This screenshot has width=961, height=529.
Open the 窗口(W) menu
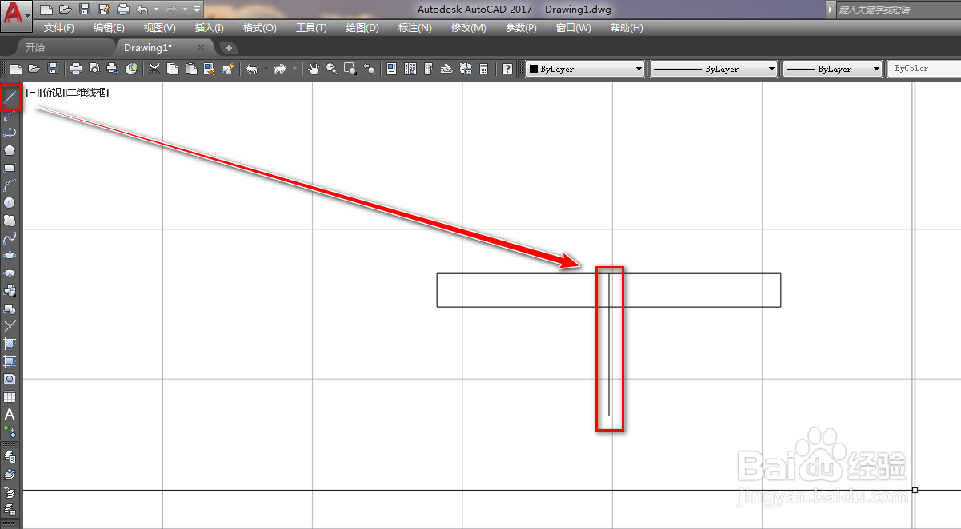click(574, 28)
